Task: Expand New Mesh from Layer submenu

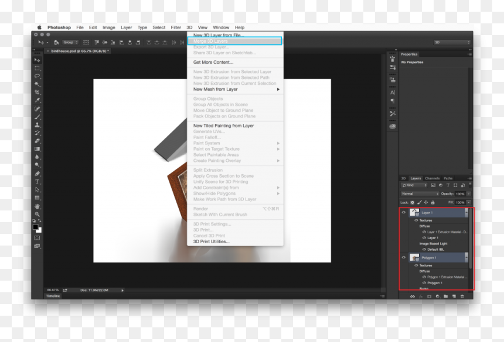Action: [235, 89]
